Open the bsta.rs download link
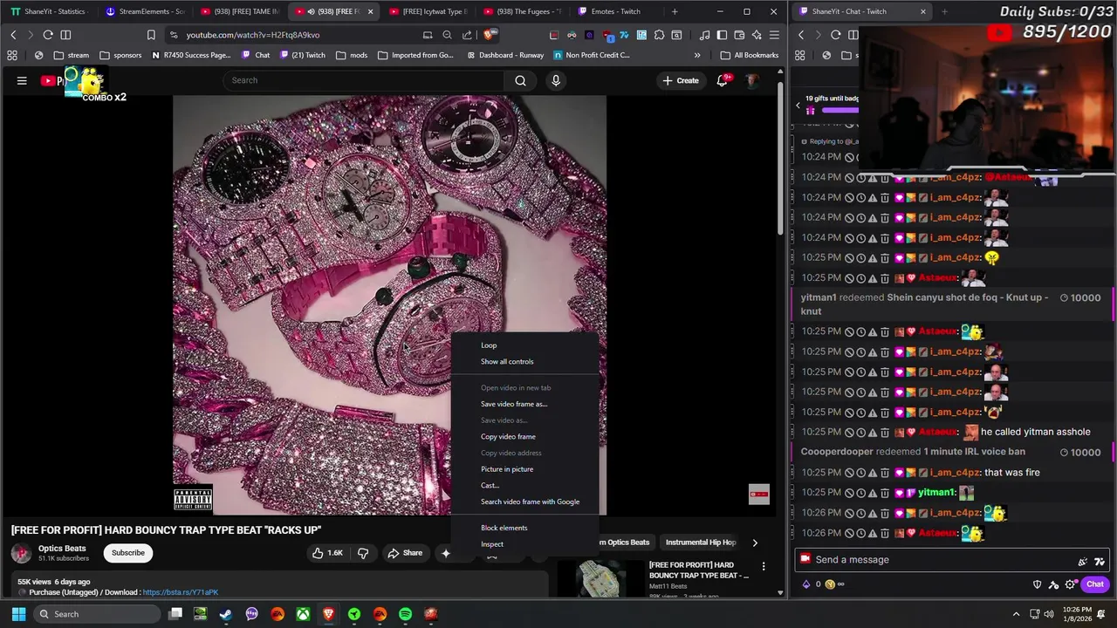This screenshot has width=1117, height=628. click(x=181, y=592)
